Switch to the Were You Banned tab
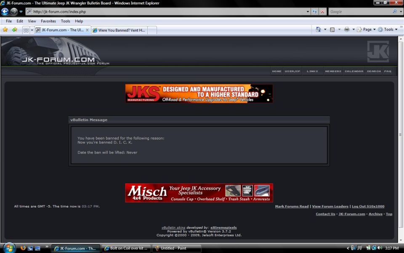Image resolution: width=404 pixels, height=253 pixels. click(119, 30)
